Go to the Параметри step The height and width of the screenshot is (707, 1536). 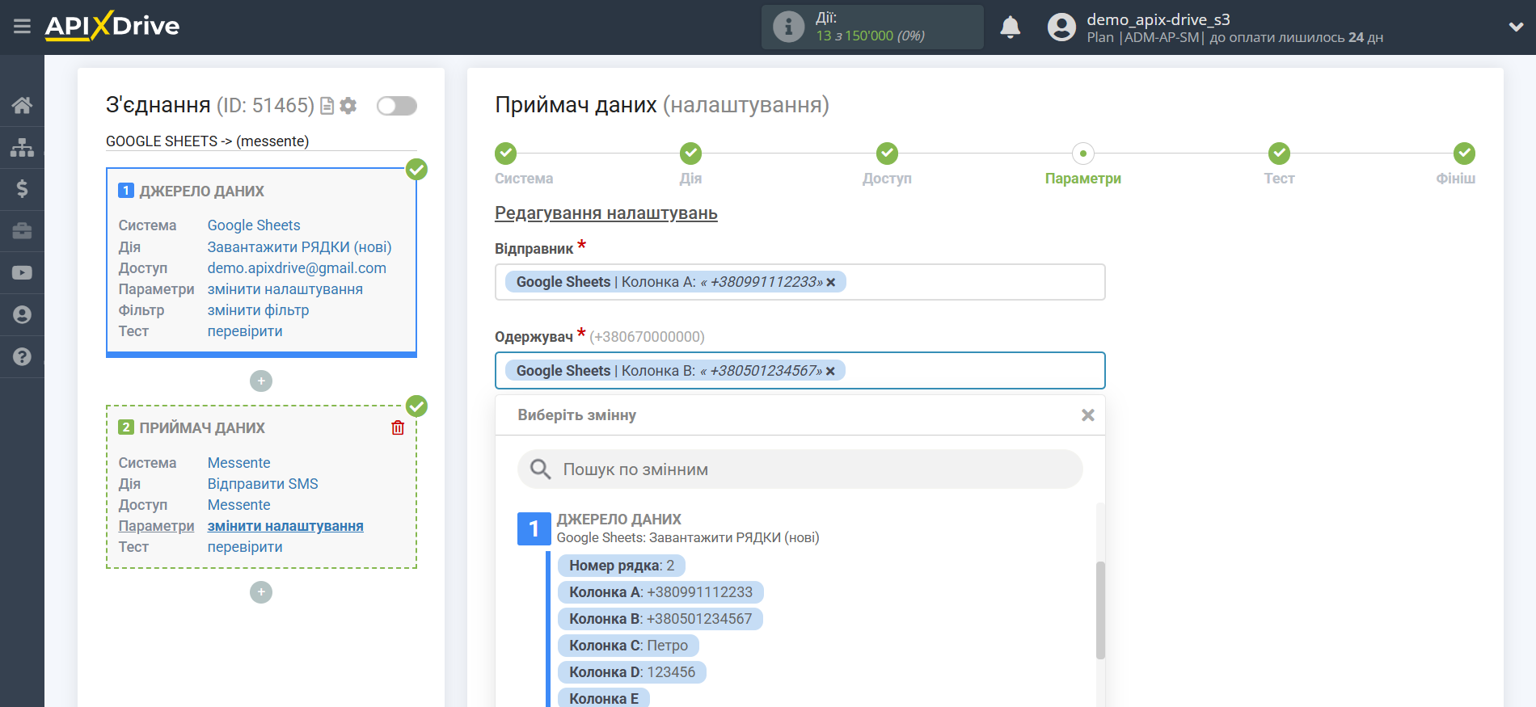tap(1082, 164)
